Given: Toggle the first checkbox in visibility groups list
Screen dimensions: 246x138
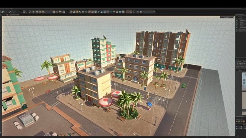Looking at the screenshot, I should click(237, 19).
